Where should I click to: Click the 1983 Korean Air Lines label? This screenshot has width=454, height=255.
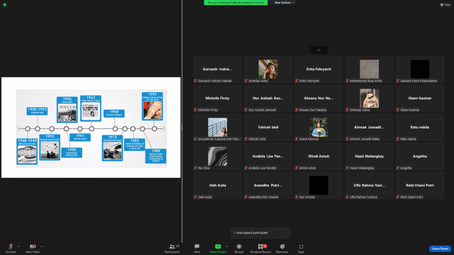pos(135,144)
